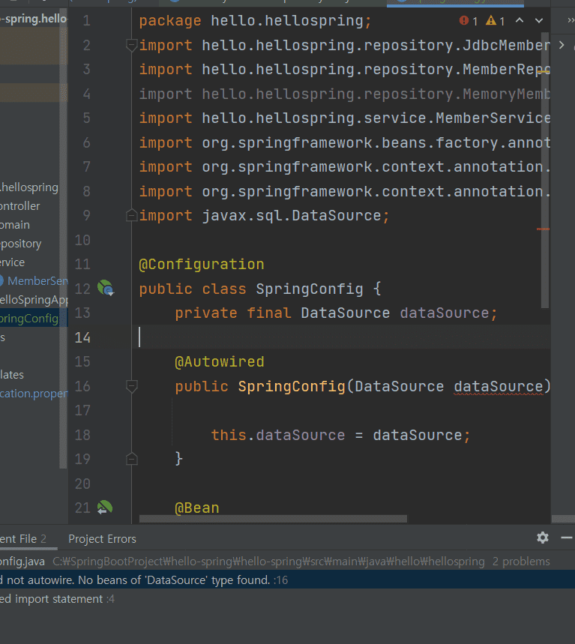Fold the SpringConfig constructor at line 16
Image resolution: width=575 pixels, height=644 pixels.
[x=132, y=386]
